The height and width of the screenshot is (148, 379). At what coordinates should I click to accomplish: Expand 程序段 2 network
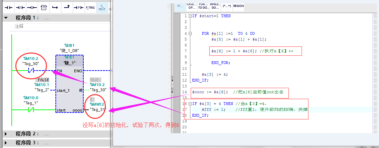(6, 134)
